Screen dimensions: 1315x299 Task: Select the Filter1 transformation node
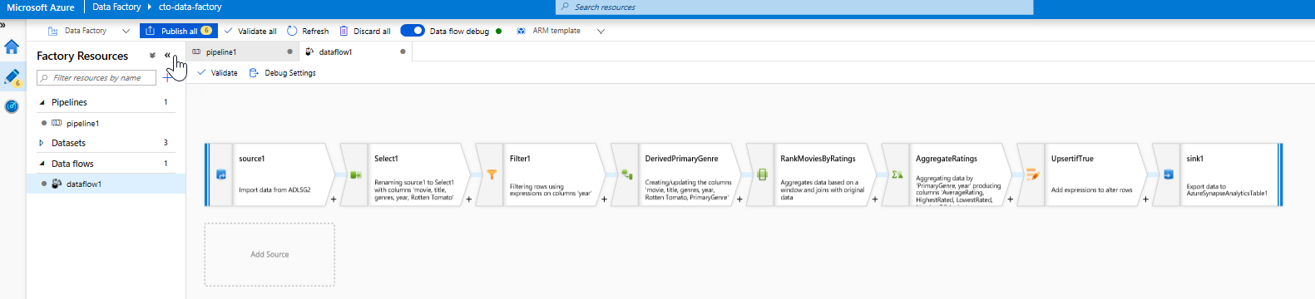[x=541, y=174]
